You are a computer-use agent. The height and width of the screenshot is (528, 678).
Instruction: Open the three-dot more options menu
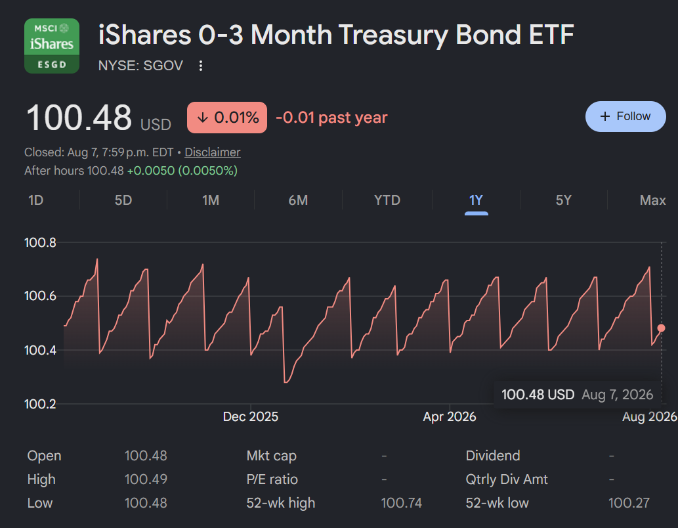coord(201,66)
